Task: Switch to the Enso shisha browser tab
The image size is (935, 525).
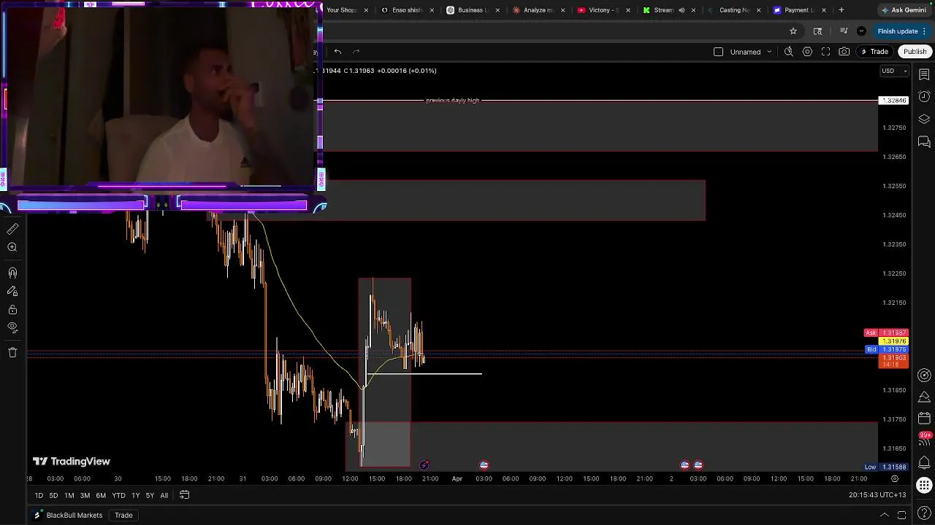Action: 408,10
